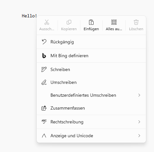Screen dimensions: 154x152
Task: Click the Löschen trash can icon
Action: 136,22
